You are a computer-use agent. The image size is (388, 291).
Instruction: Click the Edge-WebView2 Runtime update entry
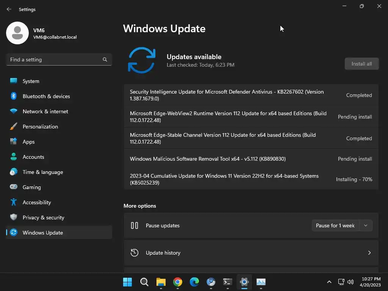[x=251, y=117]
